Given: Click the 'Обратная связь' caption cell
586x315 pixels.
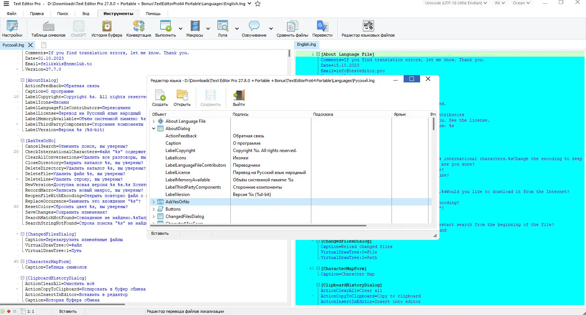Looking at the screenshot, I should (248, 136).
